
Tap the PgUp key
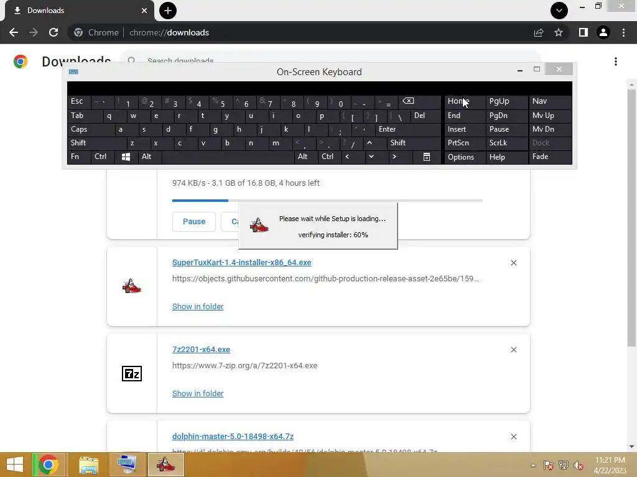[507, 101]
